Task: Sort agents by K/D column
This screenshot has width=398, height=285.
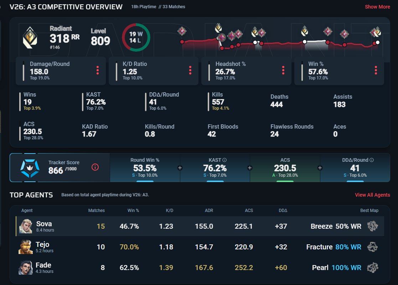Action: 170,211
